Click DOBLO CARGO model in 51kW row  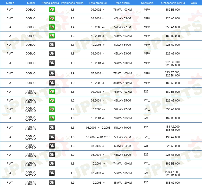click(x=30, y=128)
